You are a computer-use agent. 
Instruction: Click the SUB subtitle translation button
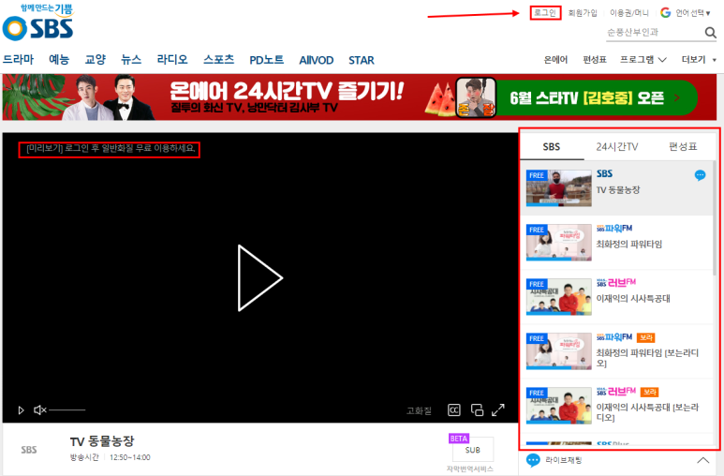click(x=473, y=450)
